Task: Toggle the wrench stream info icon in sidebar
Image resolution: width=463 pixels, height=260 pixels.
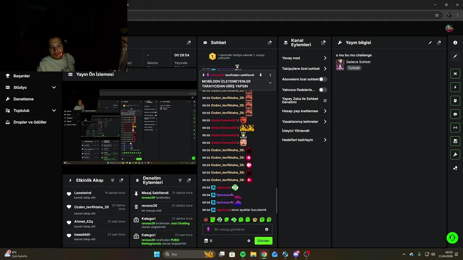Action: (x=455, y=155)
